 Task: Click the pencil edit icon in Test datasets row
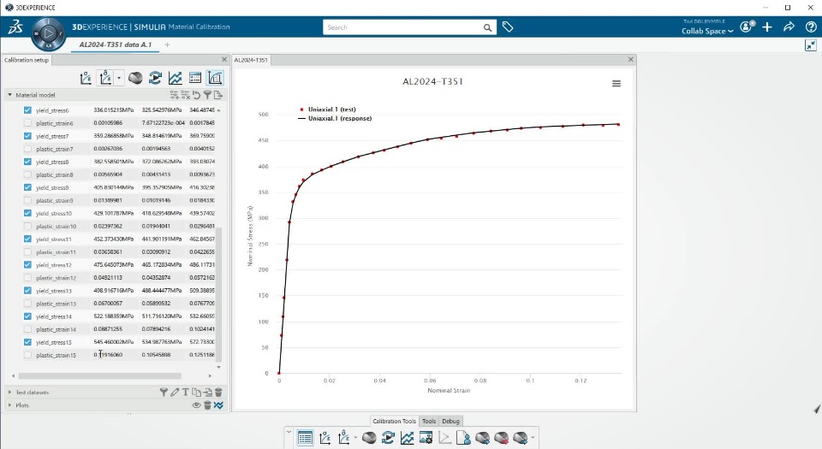click(175, 392)
